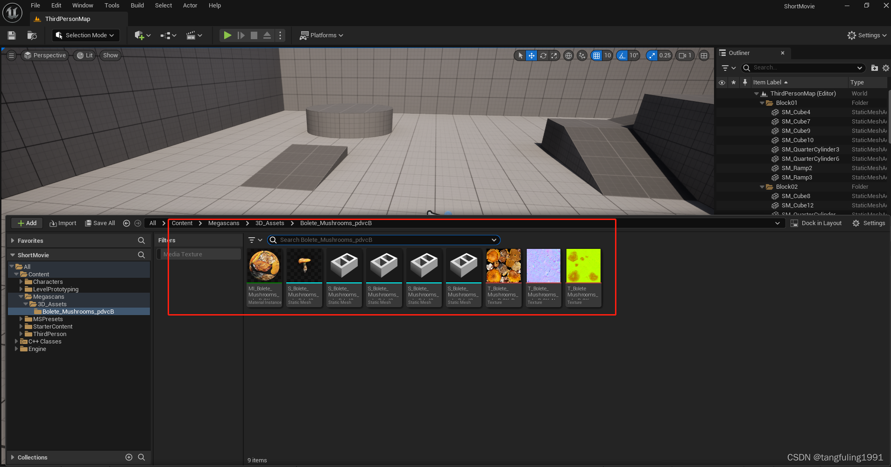Select SM_Cube4 in the Outliner
Screen dimensions: 891x467
pos(796,112)
